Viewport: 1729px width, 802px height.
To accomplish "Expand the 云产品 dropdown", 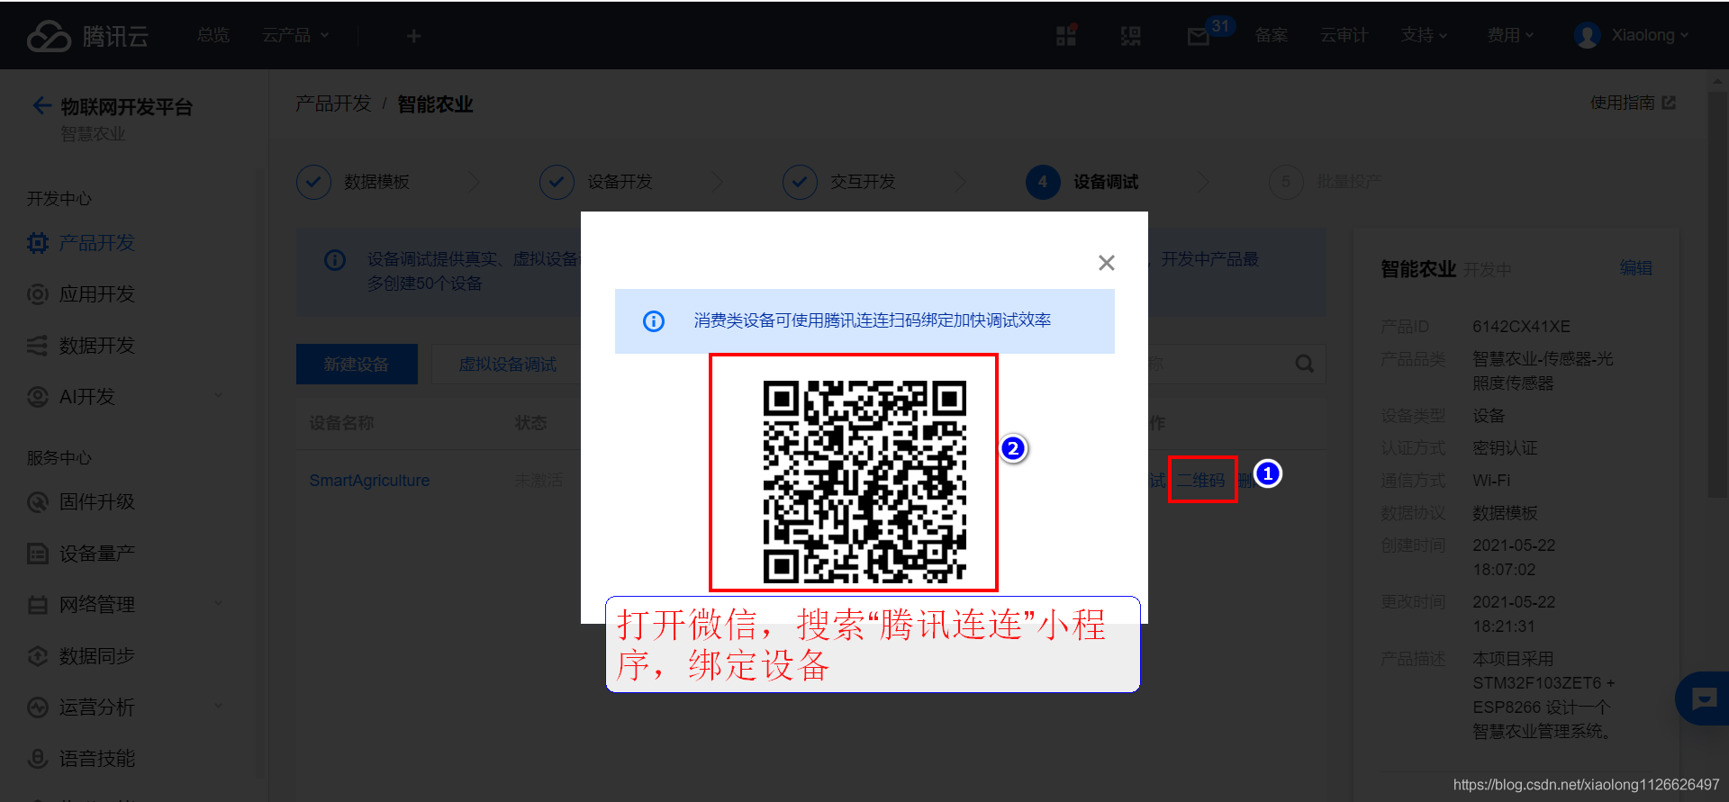I will [x=295, y=35].
